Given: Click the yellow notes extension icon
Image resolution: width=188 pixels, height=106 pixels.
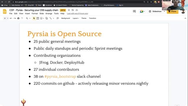Looking at the screenshot, I should click(155, 2).
